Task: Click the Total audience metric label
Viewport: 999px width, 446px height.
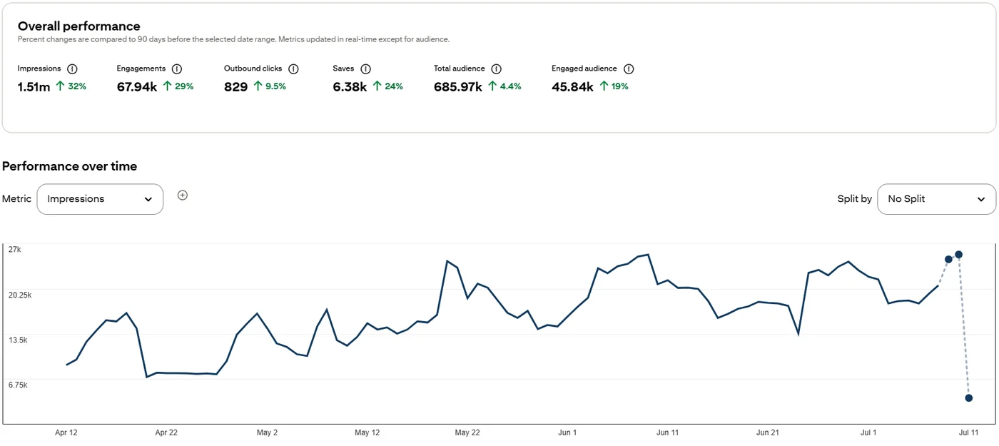Action: click(460, 69)
